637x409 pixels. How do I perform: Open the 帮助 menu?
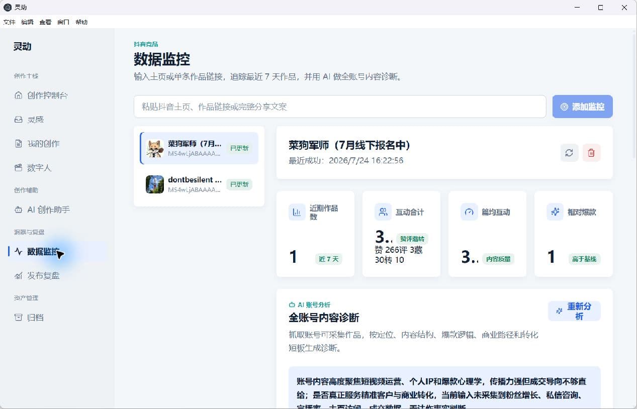[x=81, y=22]
